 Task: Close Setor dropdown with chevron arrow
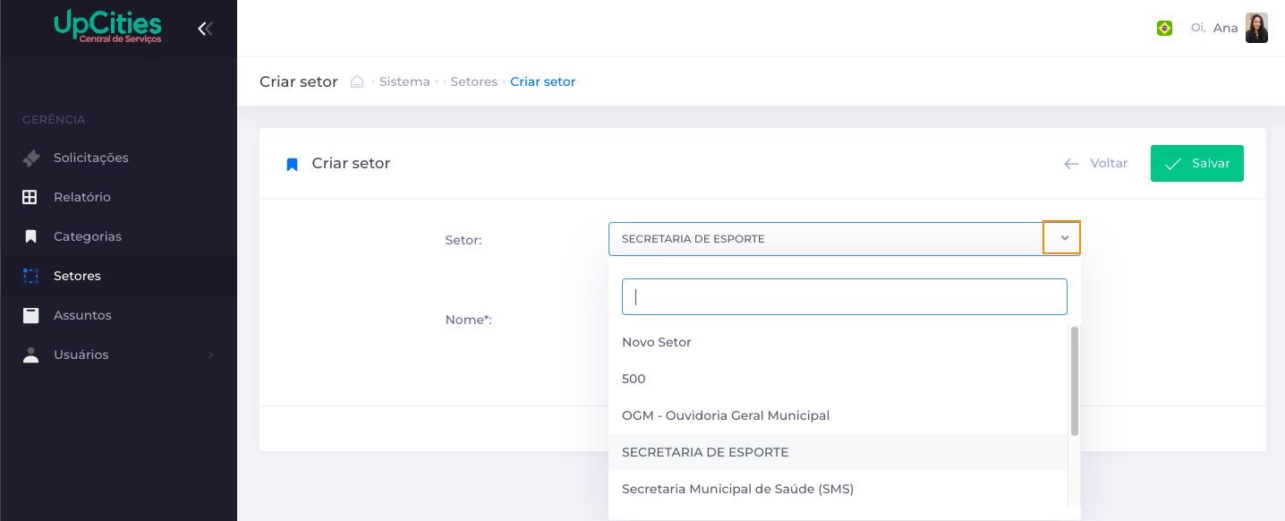(1064, 238)
